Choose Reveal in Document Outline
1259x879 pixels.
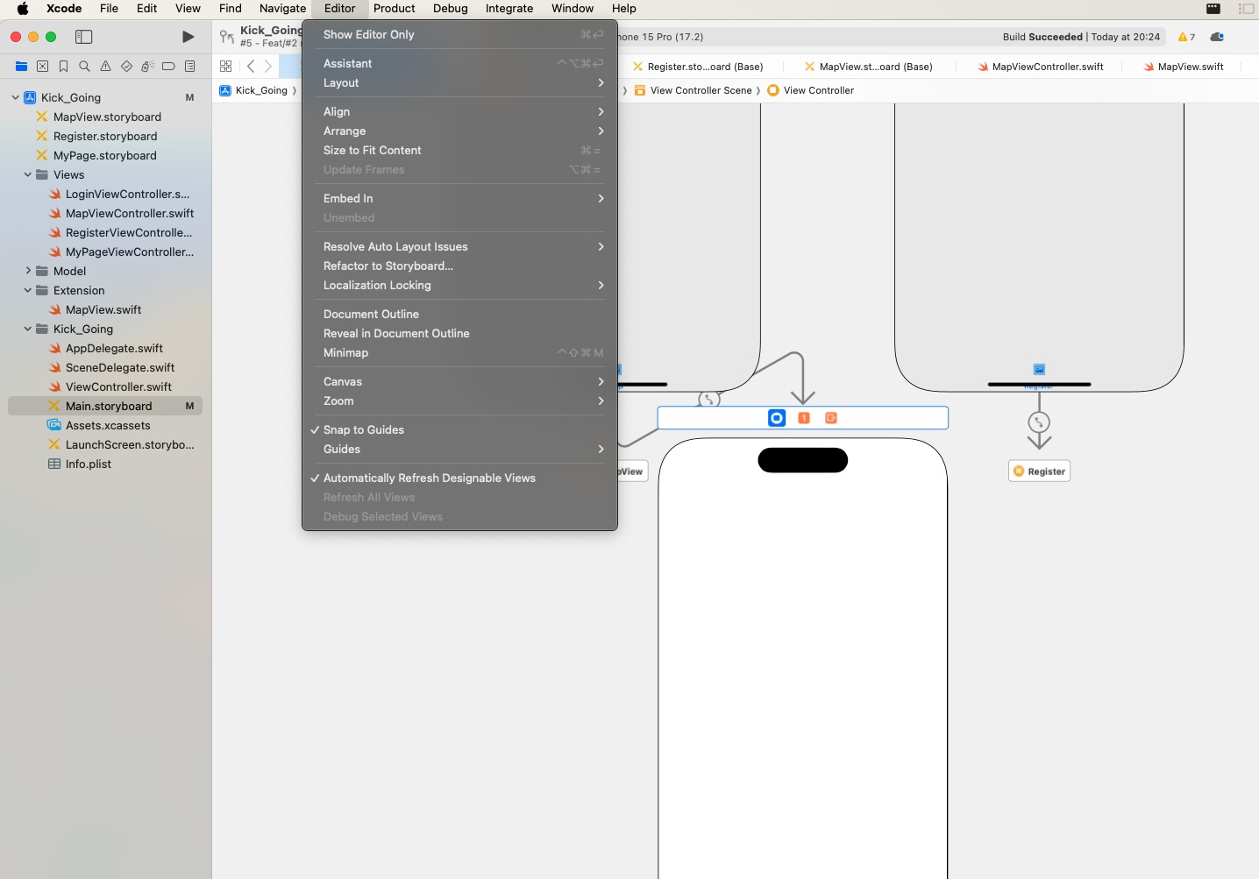(x=459, y=334)
